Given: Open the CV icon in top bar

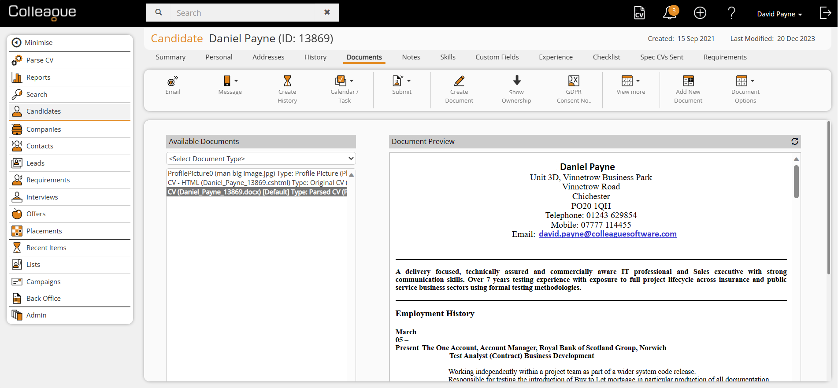Looking at the screenshot, I should click(x=639, y=13).
